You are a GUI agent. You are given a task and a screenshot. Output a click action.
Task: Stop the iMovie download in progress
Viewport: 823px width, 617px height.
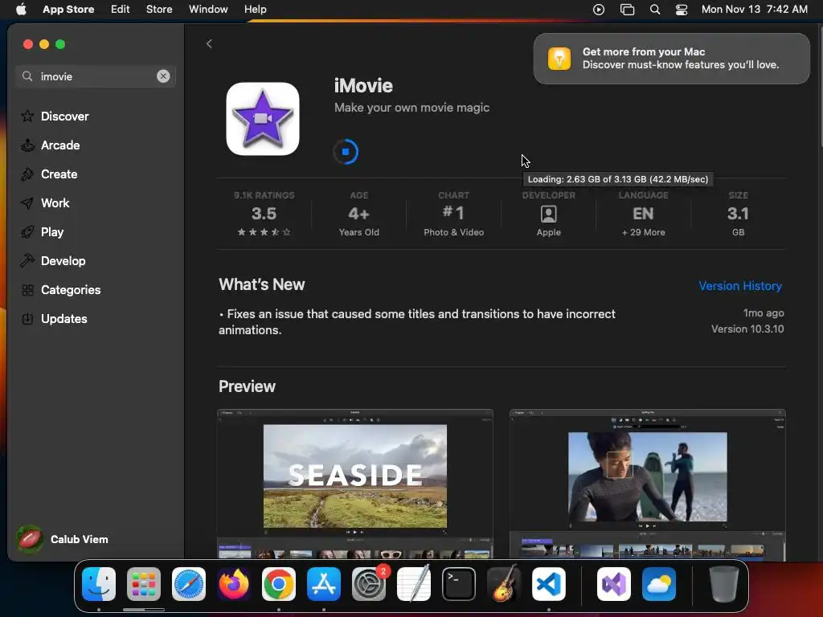pos(346,152)
